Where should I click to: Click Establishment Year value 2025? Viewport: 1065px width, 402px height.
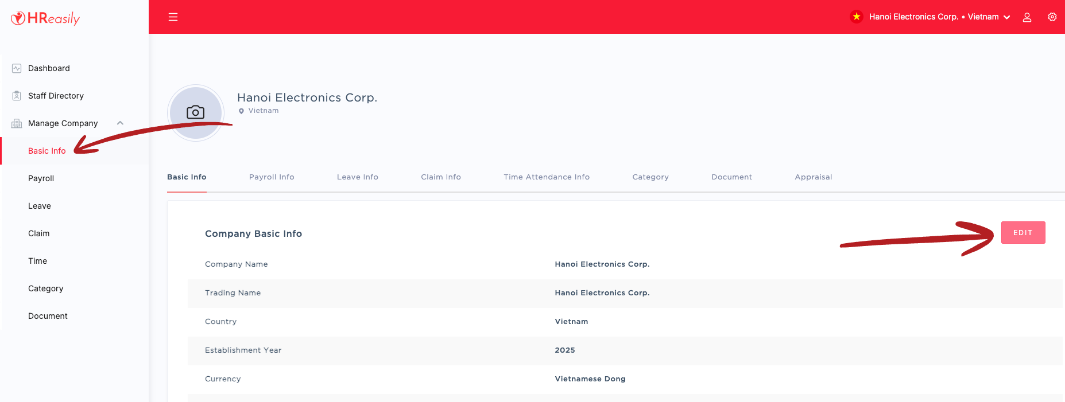click(x=564, y=350)
